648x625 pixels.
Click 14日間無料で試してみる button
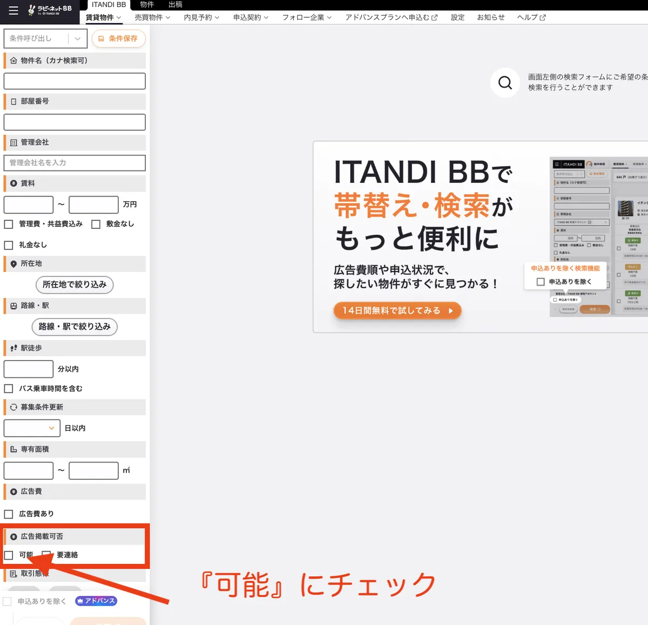[397, 311]
